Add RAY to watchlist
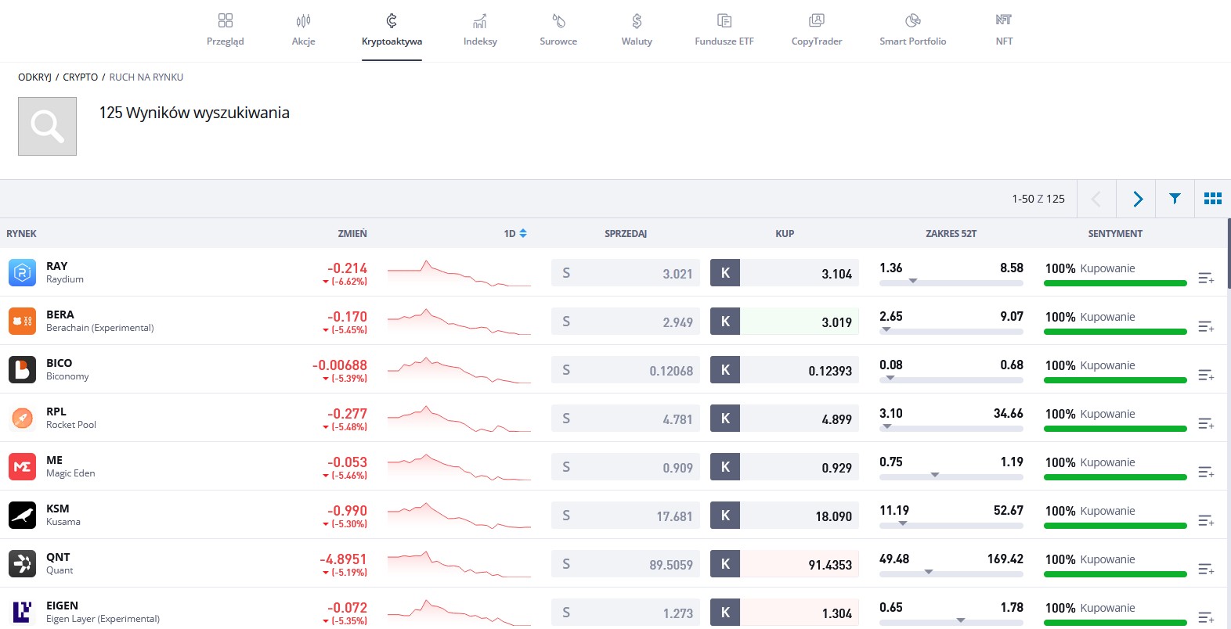Screen dimensions: 1231x629 click(1206, 278)
